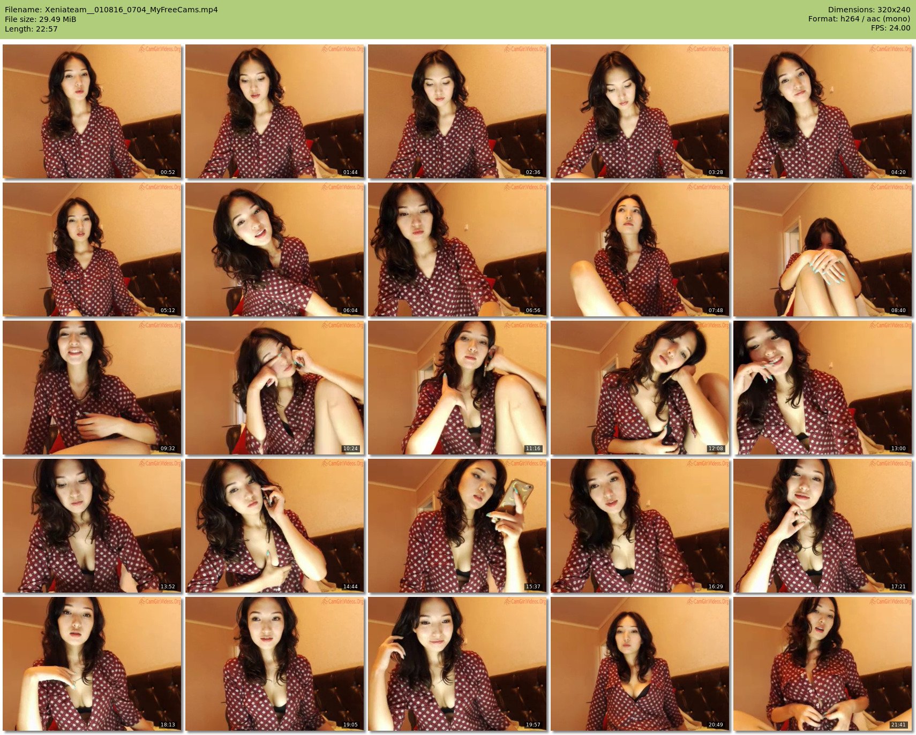Open the thumbnail timestamped 12:08
916x735 pixels.
tap(640, 388)
